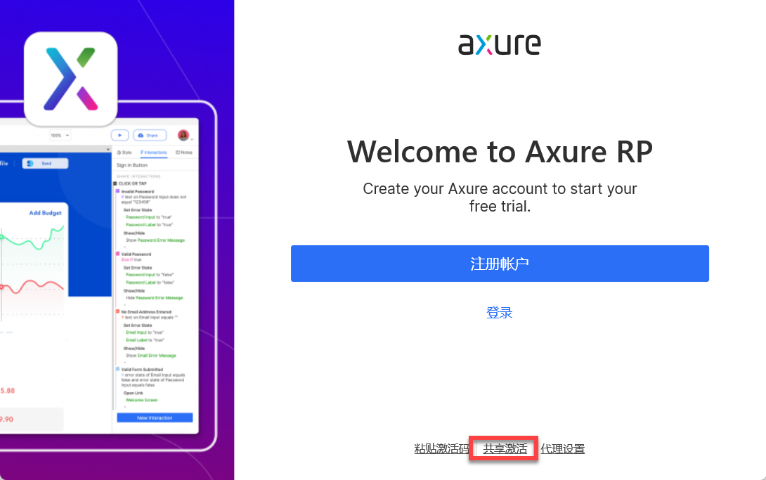Click the user avatar in the mockup toolbar
The width and height of the screenshot is (766, 480).
pyautogui.click(x=183, y=135)
